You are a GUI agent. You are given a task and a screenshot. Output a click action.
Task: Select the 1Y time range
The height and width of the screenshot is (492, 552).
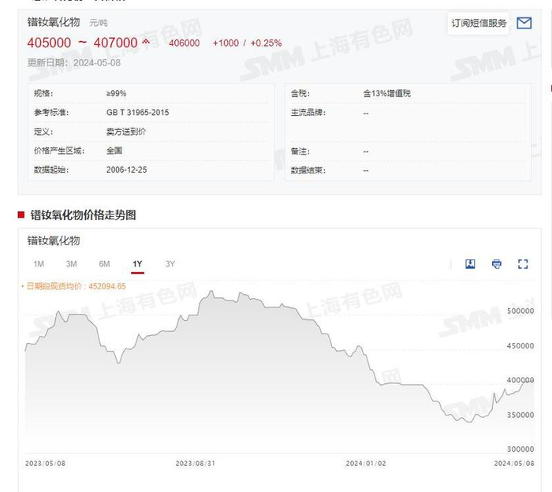[x=137, y=264]
